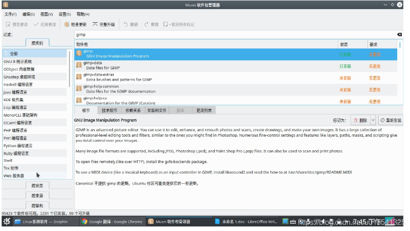Click the Preview Changes toolbar icon
The height and width of the screenshot is (231, 410).
8,25
